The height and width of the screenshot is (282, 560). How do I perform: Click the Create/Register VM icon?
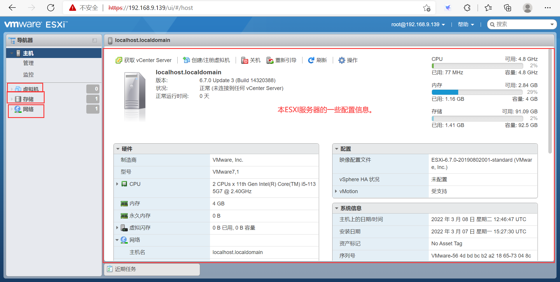pos(186,60)
